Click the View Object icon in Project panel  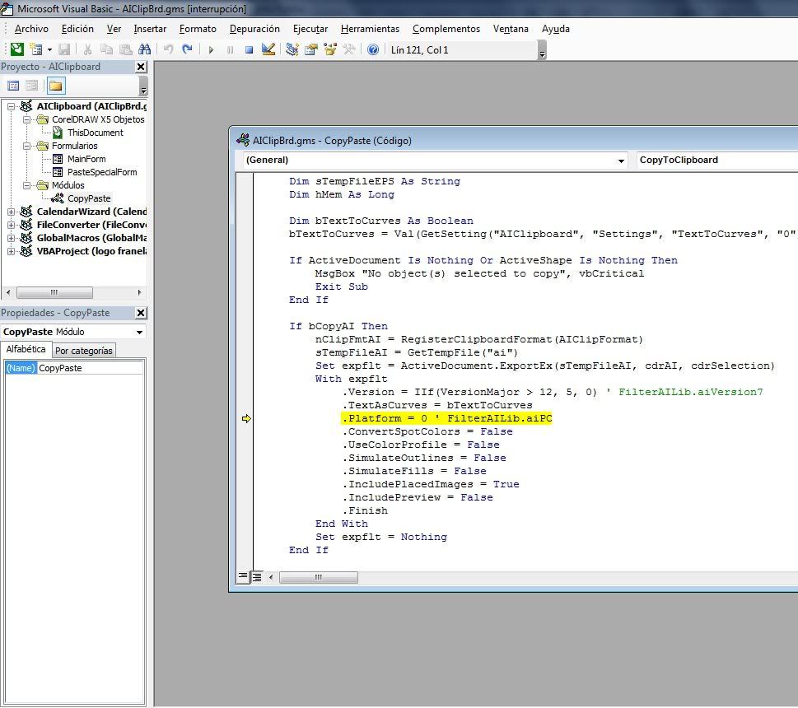tap(31, 86)
